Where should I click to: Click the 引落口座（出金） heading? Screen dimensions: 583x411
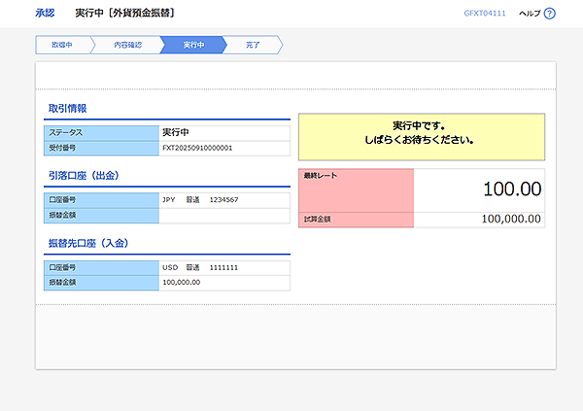(x=84, y=176)
